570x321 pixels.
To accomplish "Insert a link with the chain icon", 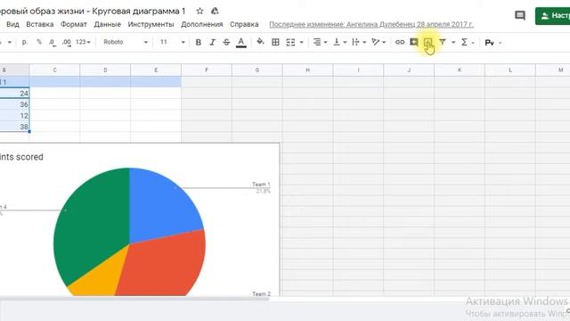I will [x=400, y=42].
